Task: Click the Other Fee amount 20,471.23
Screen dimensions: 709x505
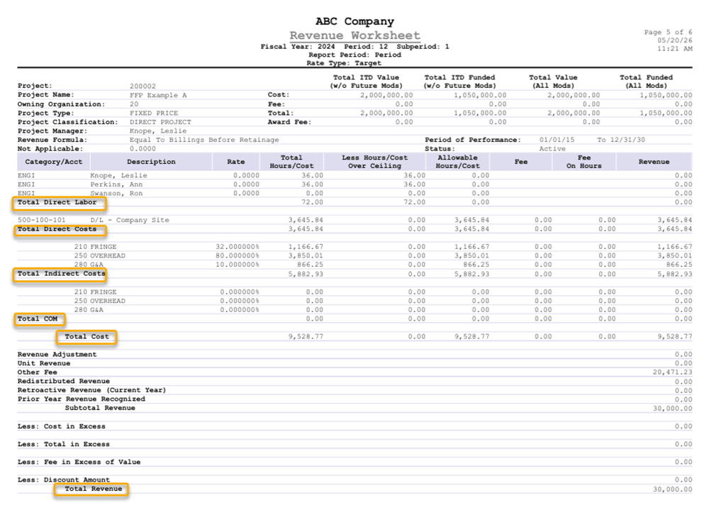Action: coord(672,372)
